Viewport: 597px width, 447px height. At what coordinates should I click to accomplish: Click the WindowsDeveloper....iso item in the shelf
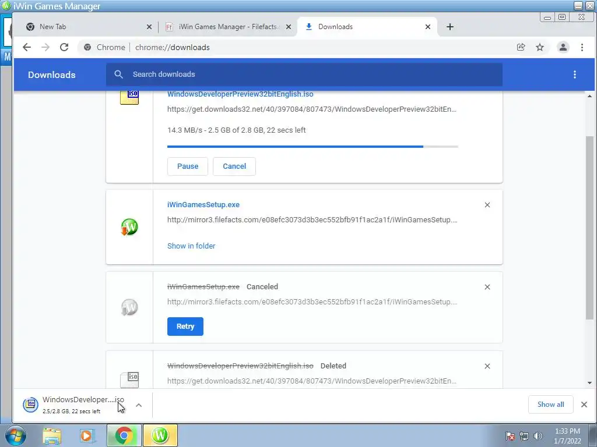tap(83, 405)
